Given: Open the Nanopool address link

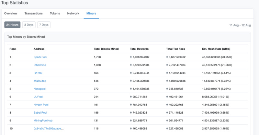Looking at the screenshot, I should pos(40,89).
